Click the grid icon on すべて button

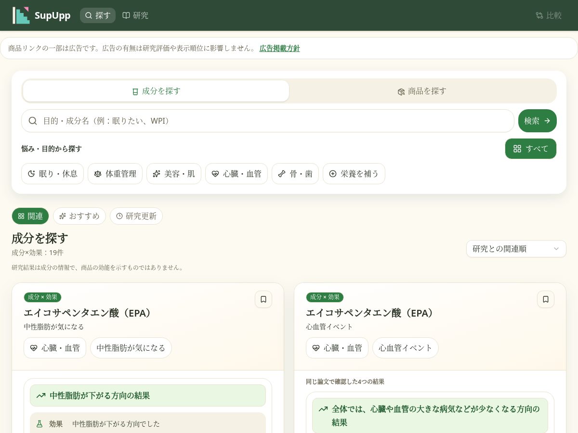click(x=517, y=149)
